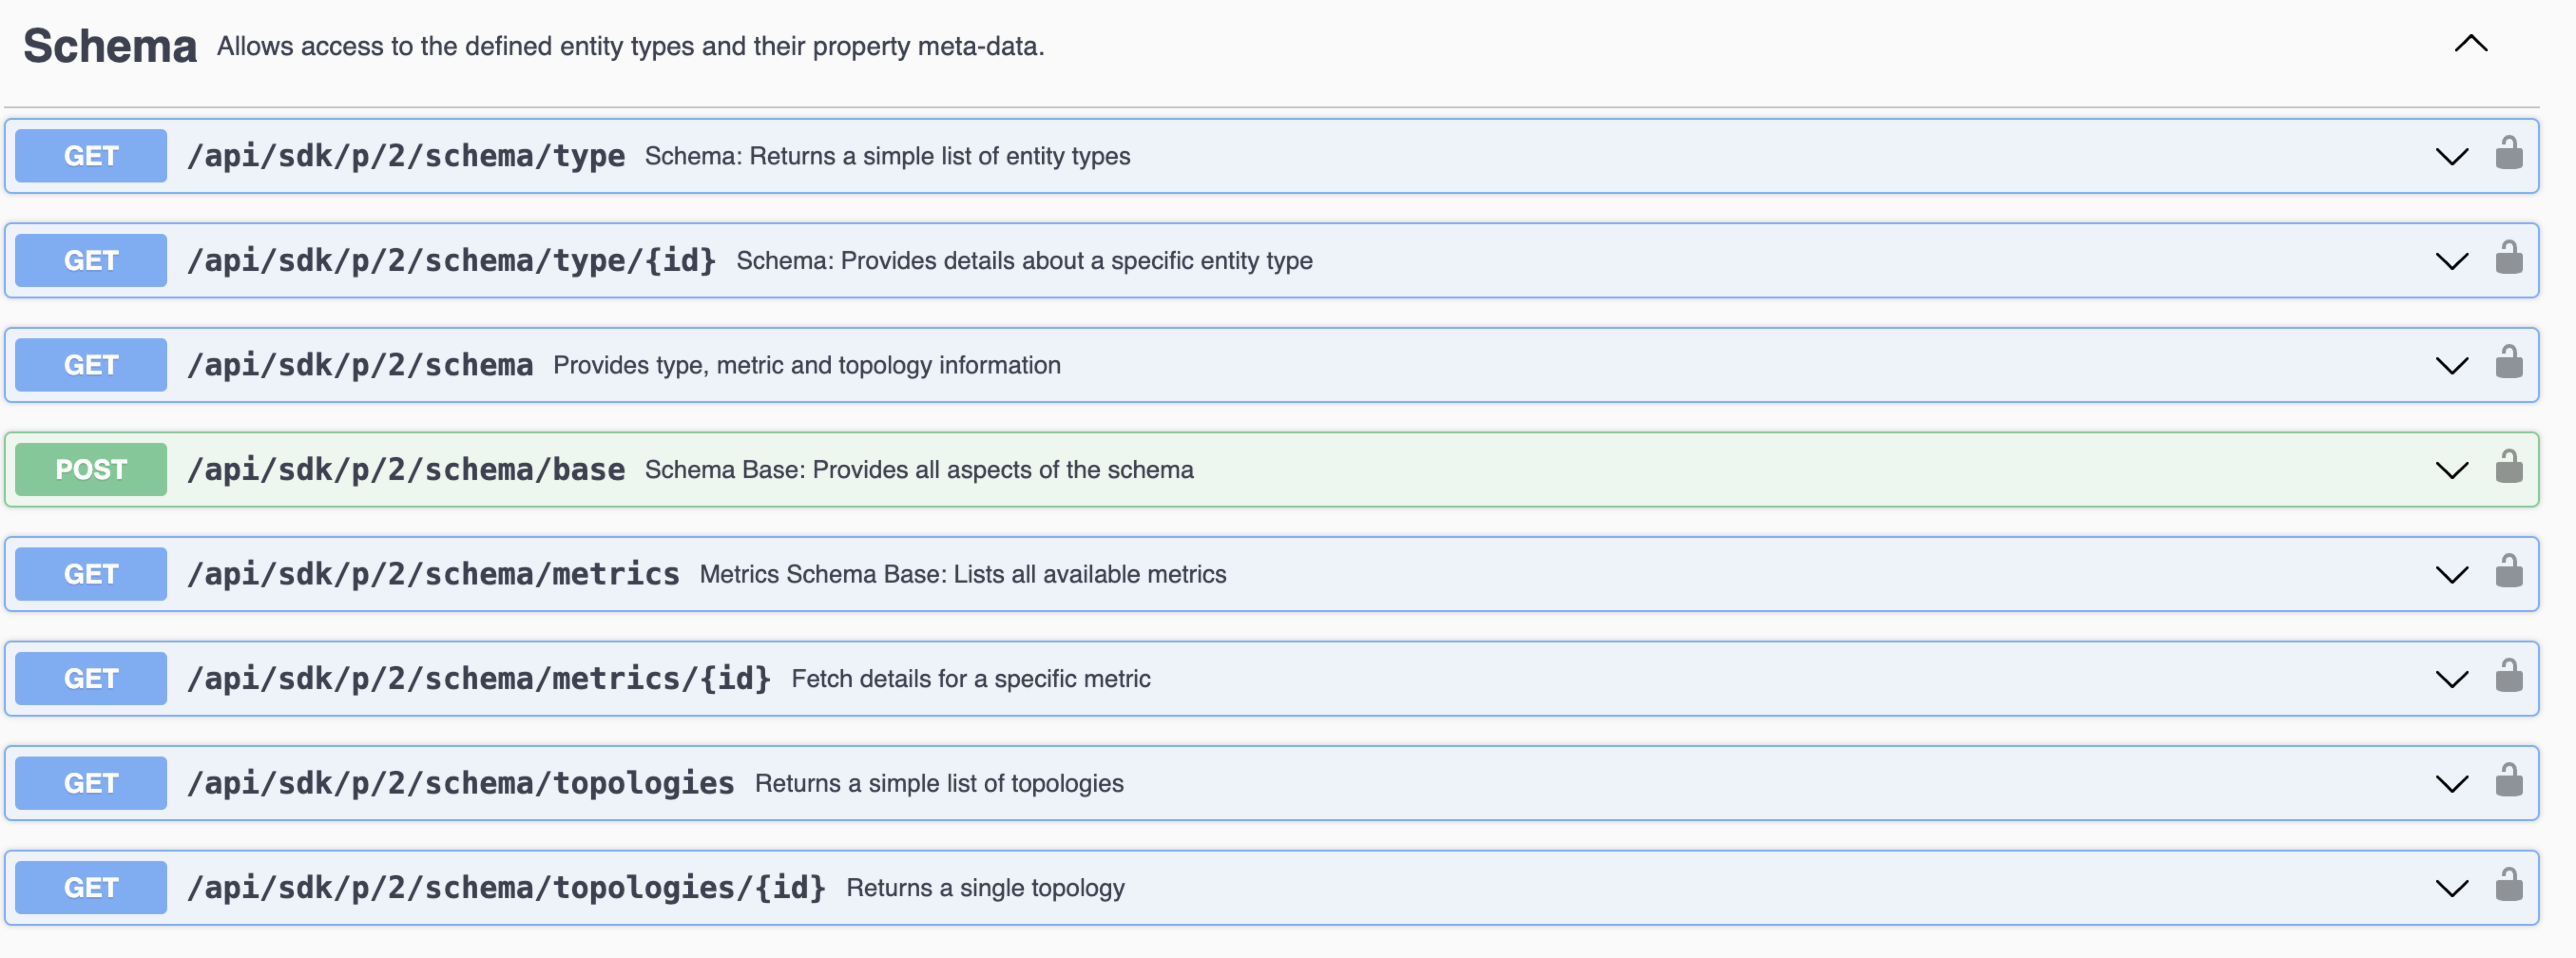Click GET badge for specific entity type details
The height and width of the screenshot is (958, 2576).
click(x=91, y=260)
